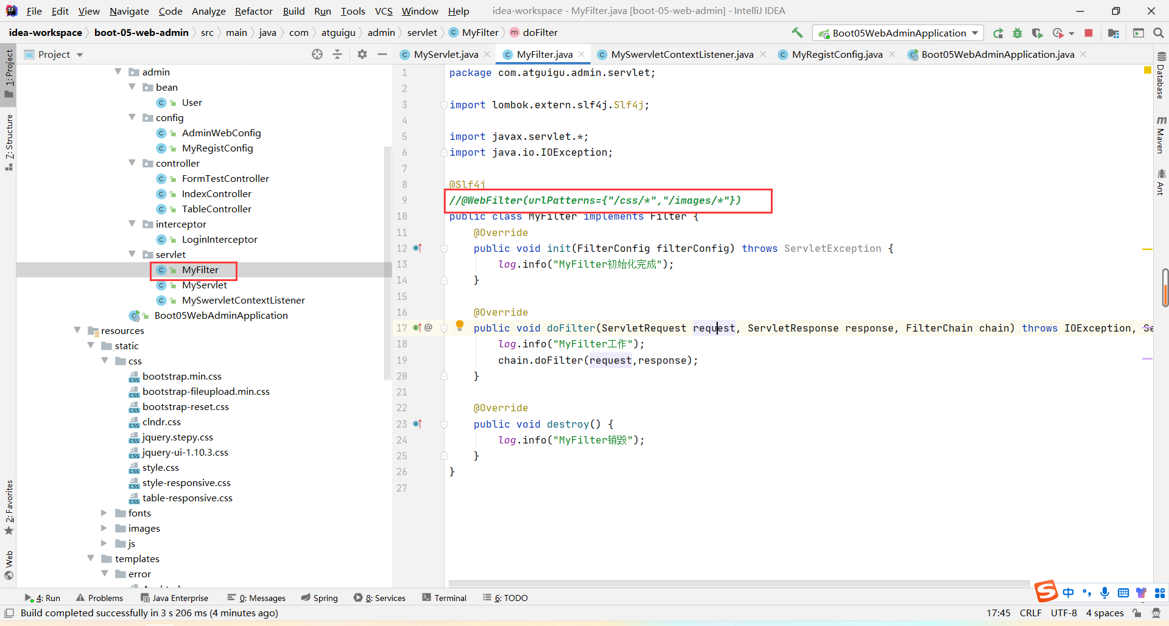Fold the destroy method at line 23

(x=444, y=424)
